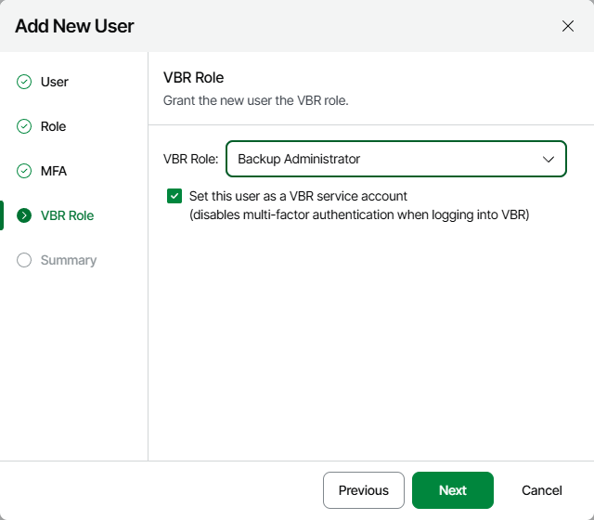Click 'Grant the new user the VBR role.' description

256,100
